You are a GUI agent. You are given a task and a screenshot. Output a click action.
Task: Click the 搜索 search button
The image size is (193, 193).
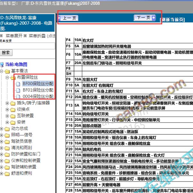point(6,53)
